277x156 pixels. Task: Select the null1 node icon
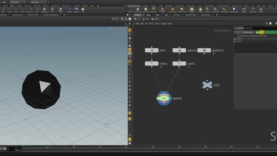pyautogui.click(x=207, y=85)
